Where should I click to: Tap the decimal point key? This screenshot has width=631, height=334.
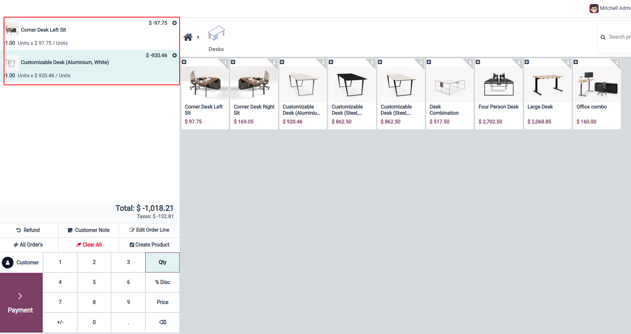tap(128, 322)
